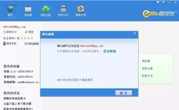Click 加密云盘 link in right panel
Screen dimensions: 179x110
(x=147, y=68)
